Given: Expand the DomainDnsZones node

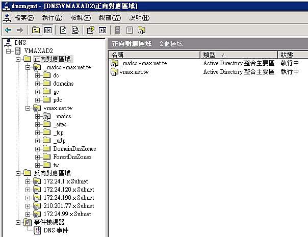Looking at the screenshot, I should coord(37,149).
